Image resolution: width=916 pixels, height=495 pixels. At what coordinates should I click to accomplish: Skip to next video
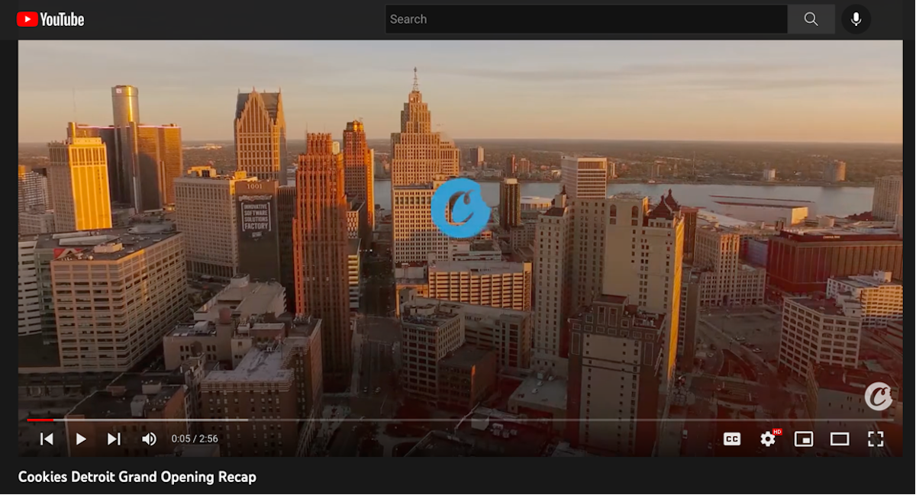[x=114, y=439]
